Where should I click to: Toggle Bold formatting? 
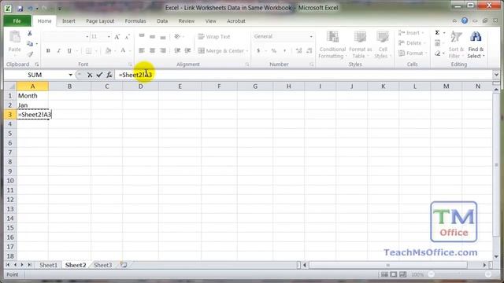[x=48, y=50]
